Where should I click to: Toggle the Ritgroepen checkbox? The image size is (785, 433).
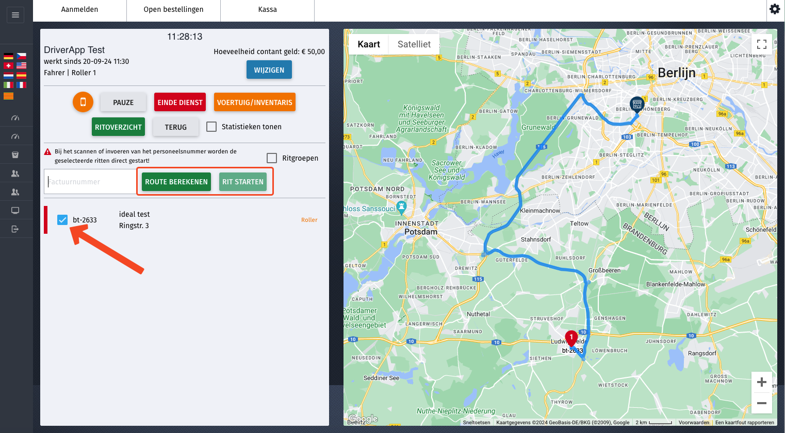point(272,158)
